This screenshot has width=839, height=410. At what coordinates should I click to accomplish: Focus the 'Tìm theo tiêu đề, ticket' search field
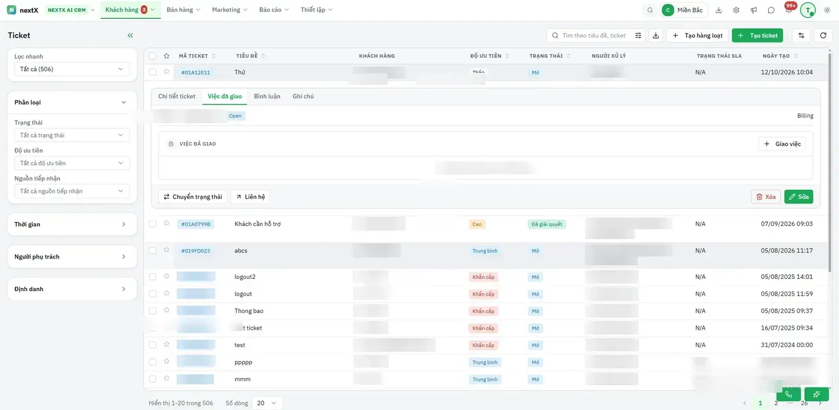coord(595,36)
